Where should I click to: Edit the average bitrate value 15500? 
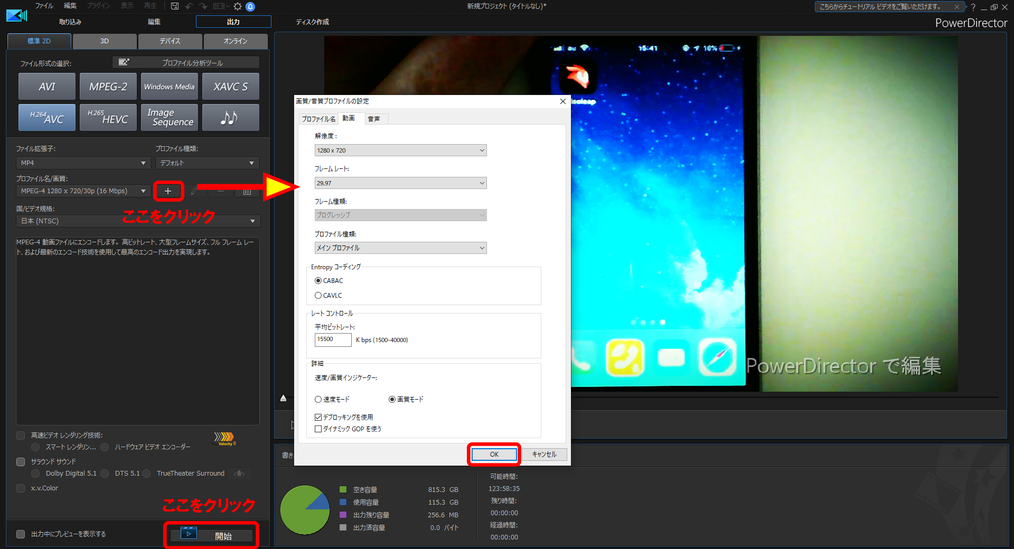tap(332, 339)
